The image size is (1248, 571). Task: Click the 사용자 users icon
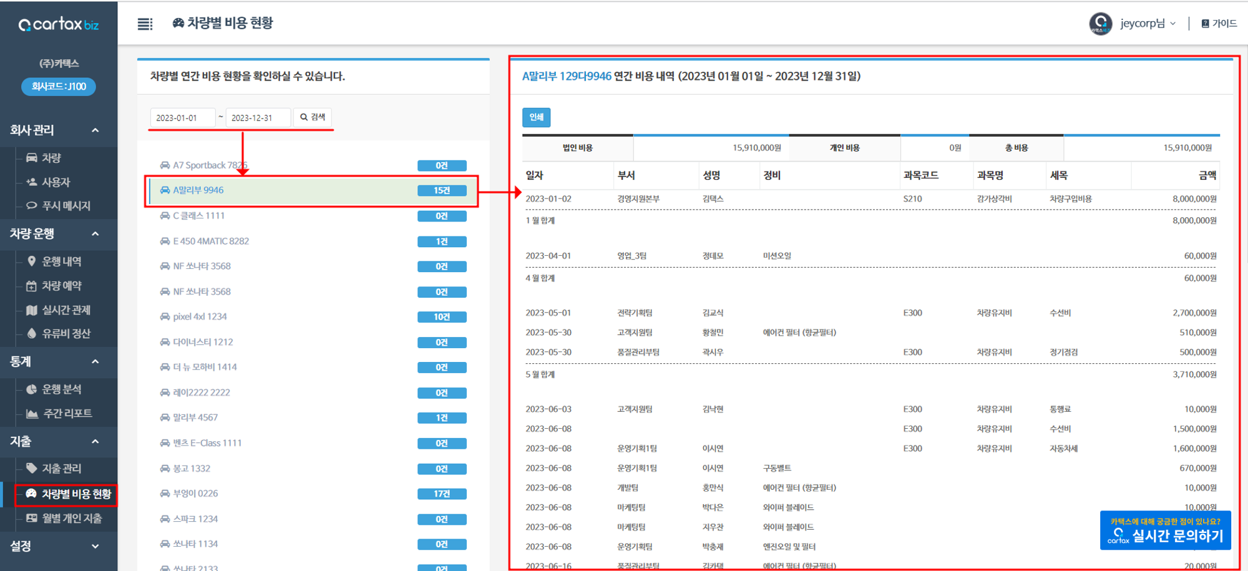pos(32,182)
